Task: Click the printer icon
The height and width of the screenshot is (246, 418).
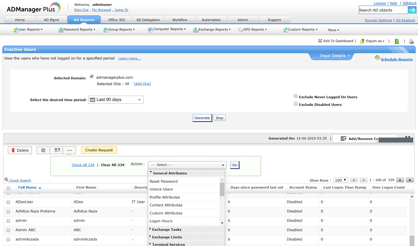Action: (x=411, y=42)
